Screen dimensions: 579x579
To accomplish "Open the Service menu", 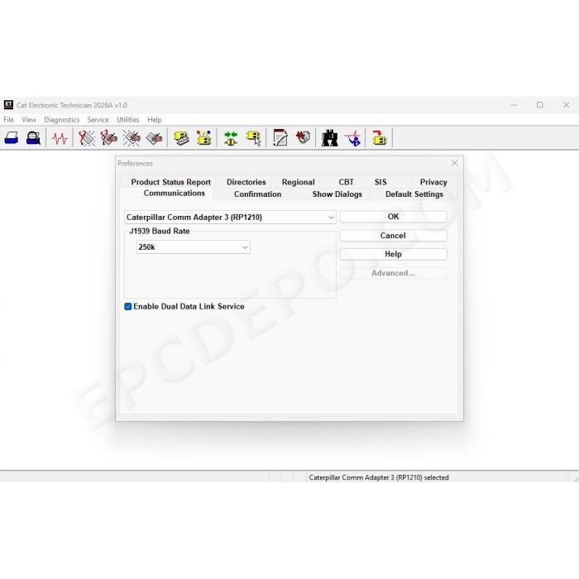I will pyautogui.click(x=98, y=120).
